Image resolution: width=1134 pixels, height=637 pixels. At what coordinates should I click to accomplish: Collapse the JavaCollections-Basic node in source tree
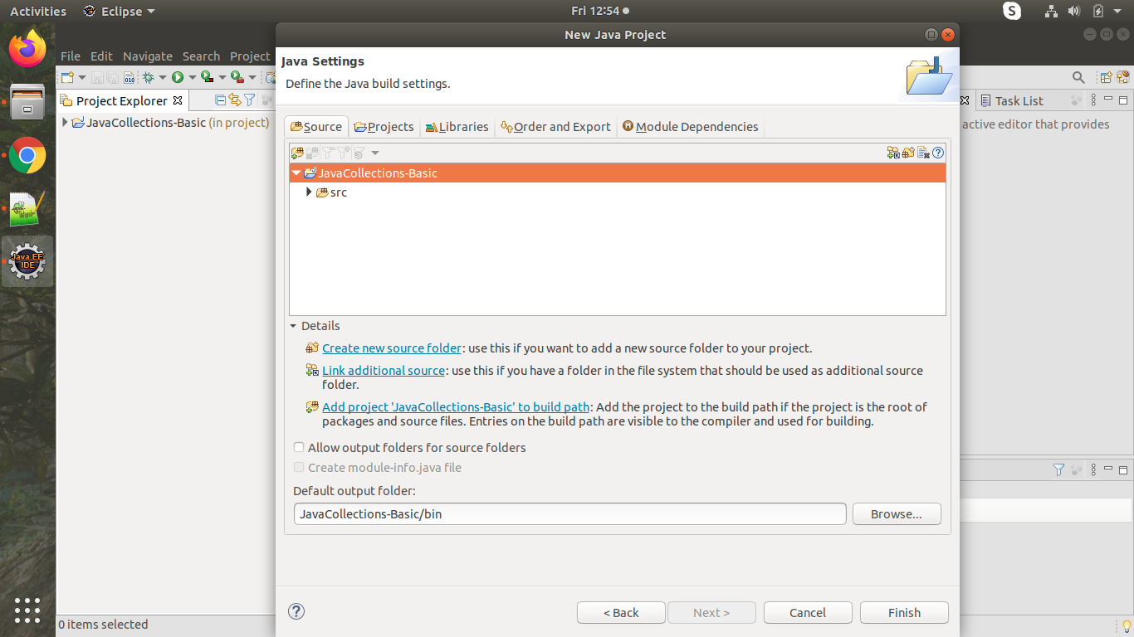point(296,173)
